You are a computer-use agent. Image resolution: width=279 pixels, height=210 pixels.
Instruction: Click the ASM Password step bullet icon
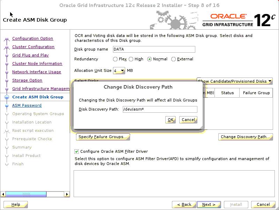(7, 106)
